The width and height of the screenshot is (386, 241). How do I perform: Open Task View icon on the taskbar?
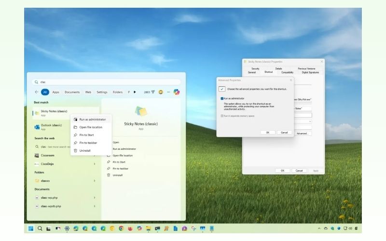tap(49, 228)
